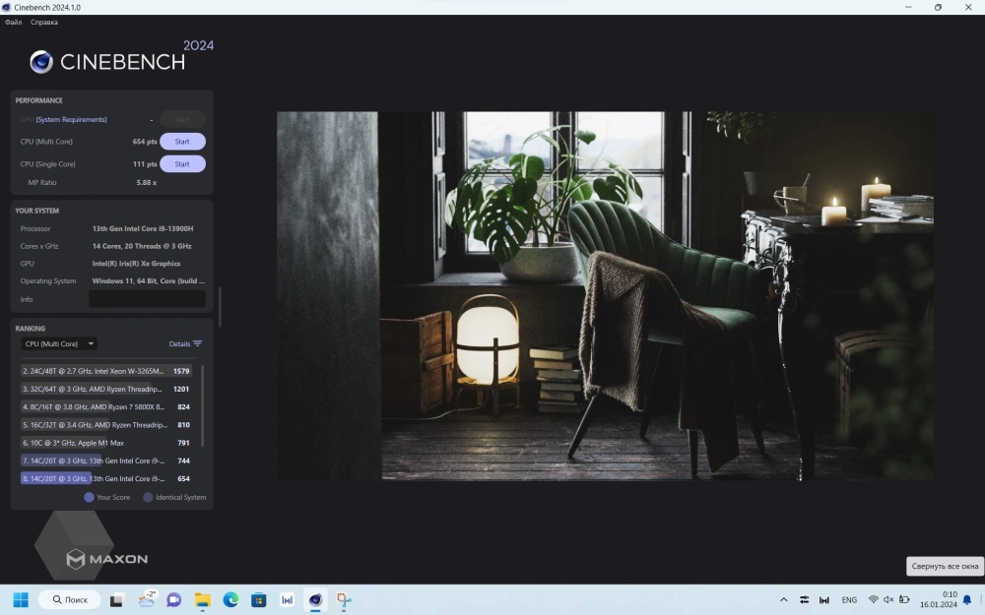985x615 pixels.
Task: Open the notification bell in the taskbar
Action: (x=967, y=599)
